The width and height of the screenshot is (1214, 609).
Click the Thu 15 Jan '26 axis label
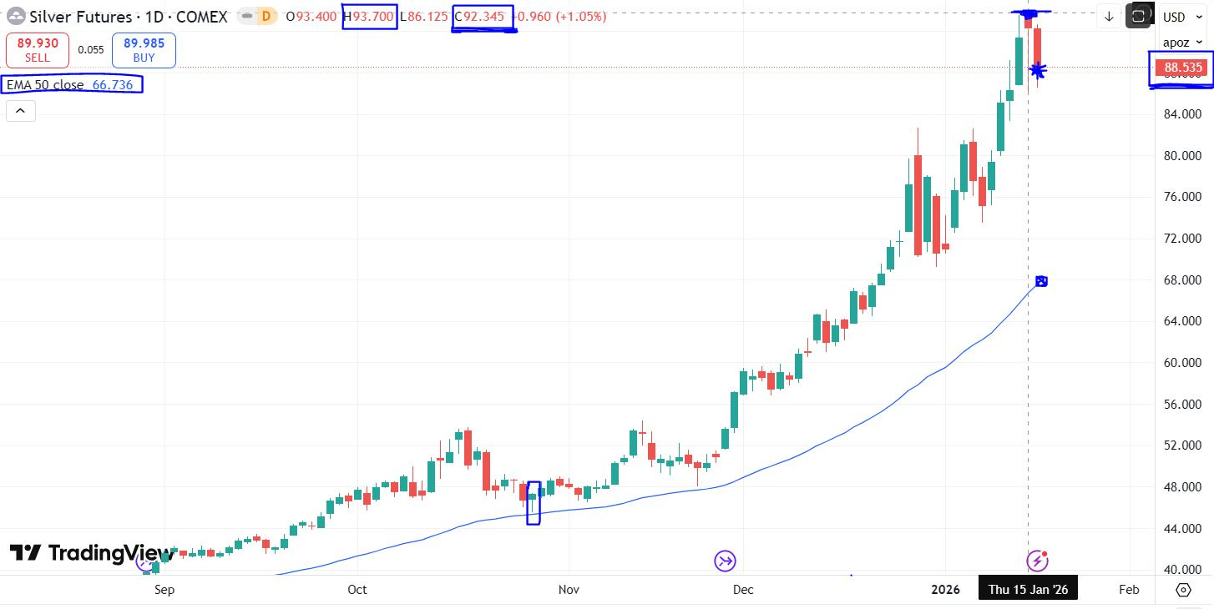[x=1028, y=588]
